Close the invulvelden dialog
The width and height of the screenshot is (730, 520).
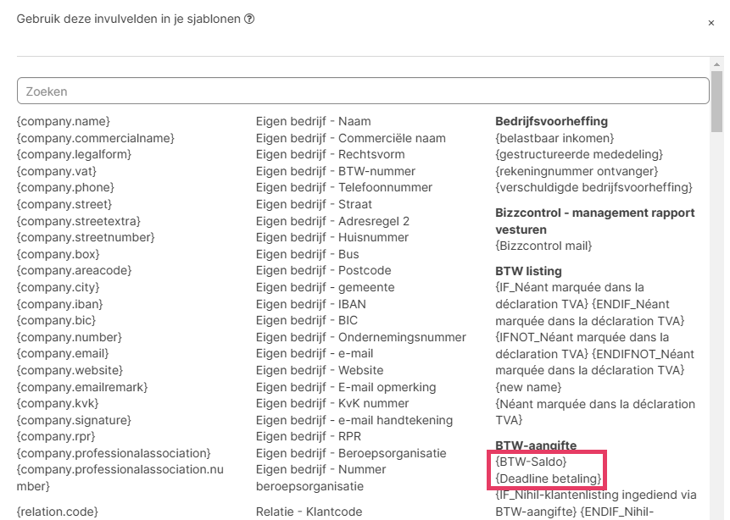pos(710,23)
